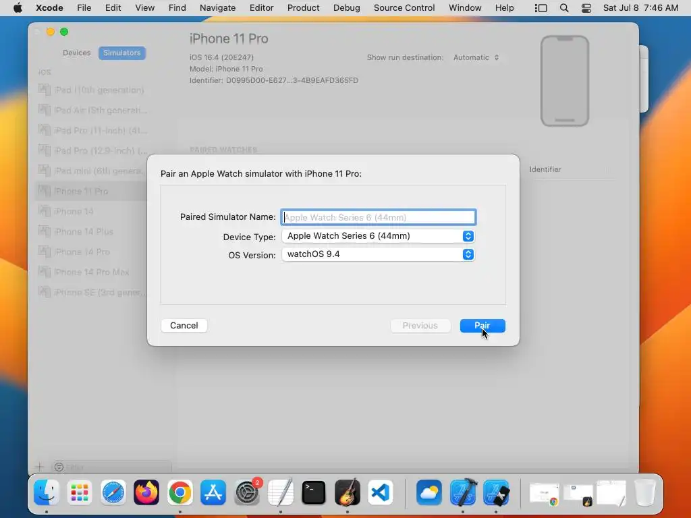Open the Editor menu
The height and width of the screenshot is (518, 691).
(261, 8)
